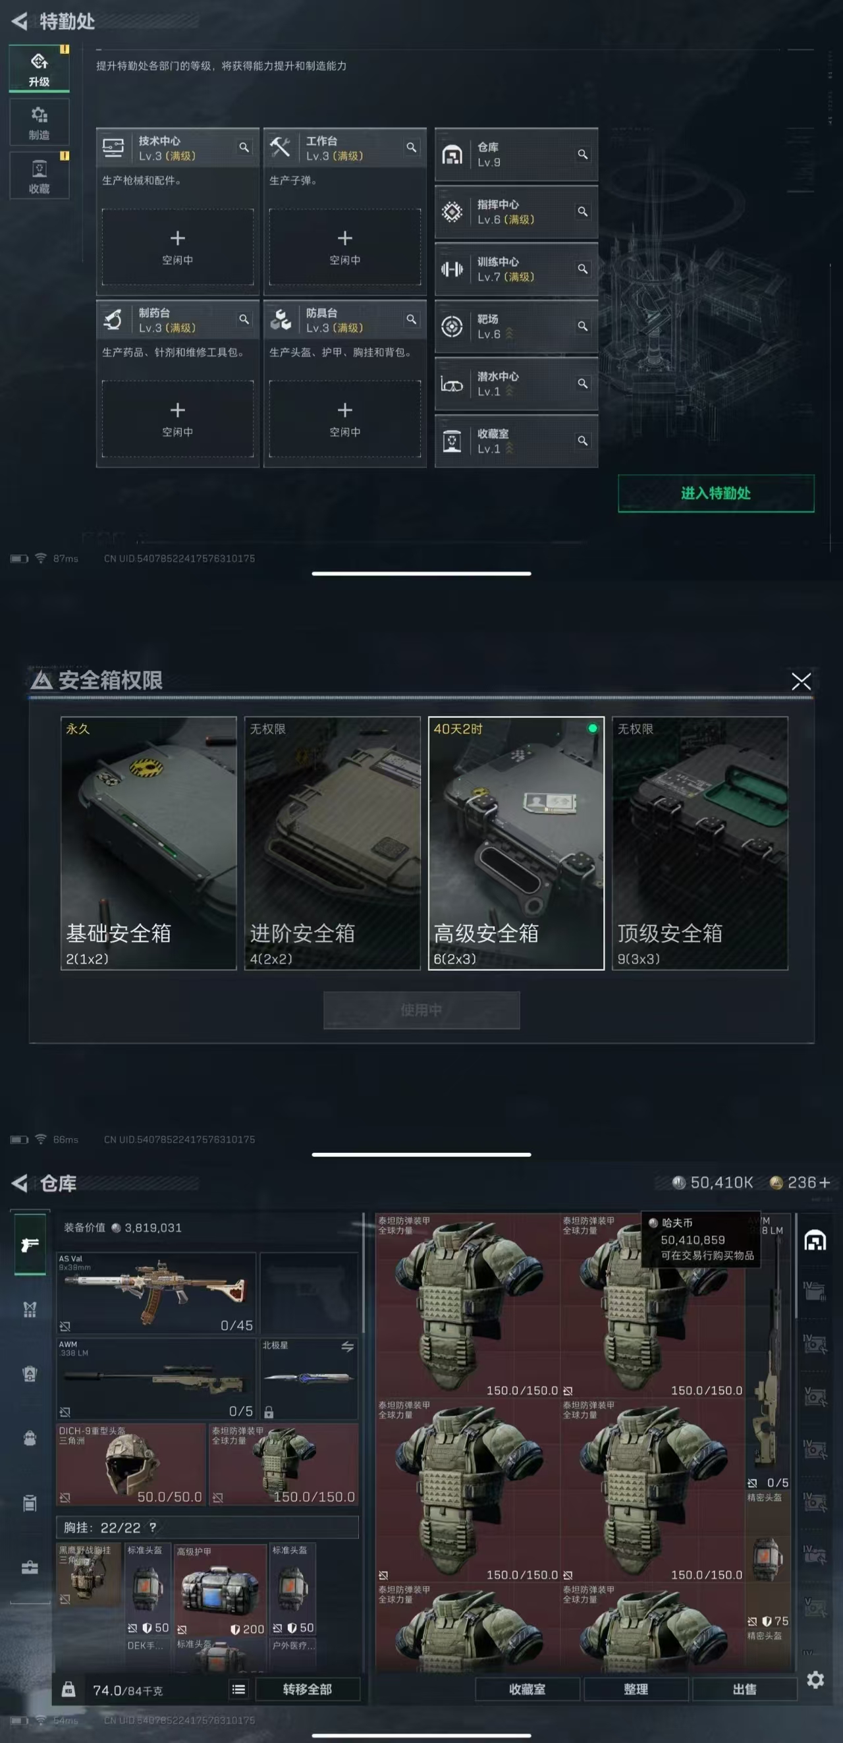Click the 出售 sell button
Screen dimensions: 843x1743
pos(745,1689)
